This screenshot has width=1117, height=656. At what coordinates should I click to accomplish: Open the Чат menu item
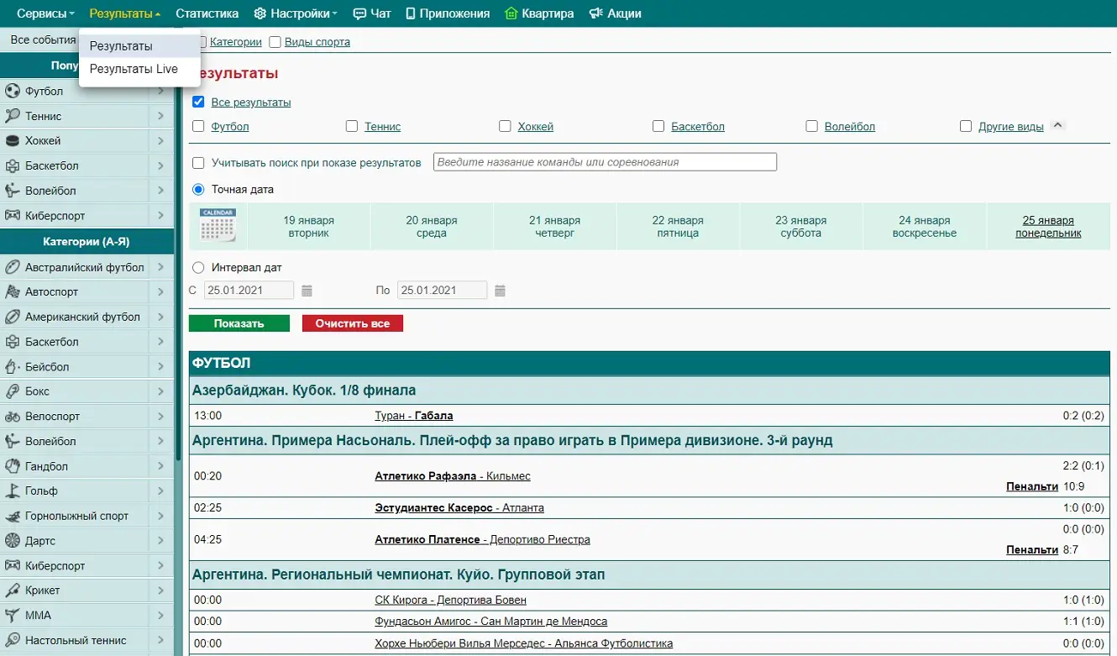[x=372, y=13]
